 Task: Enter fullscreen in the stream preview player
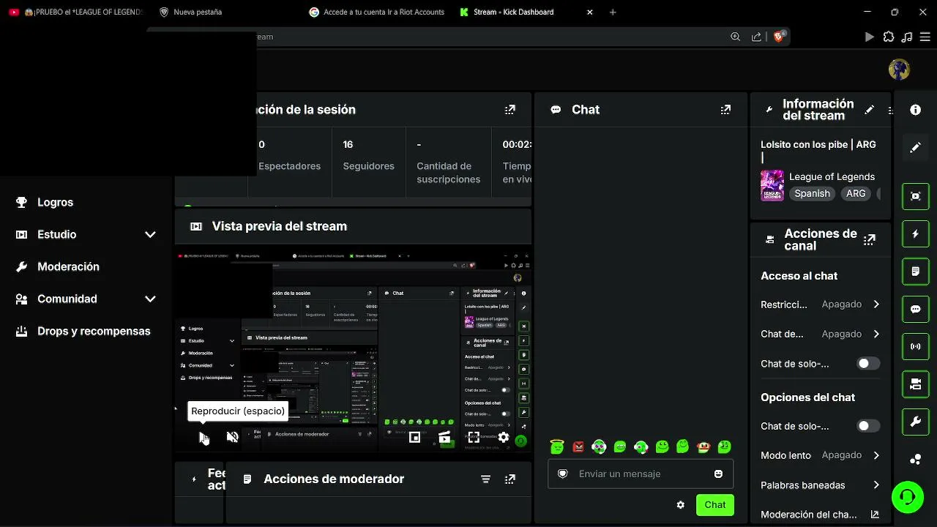[x=474, y=437]
